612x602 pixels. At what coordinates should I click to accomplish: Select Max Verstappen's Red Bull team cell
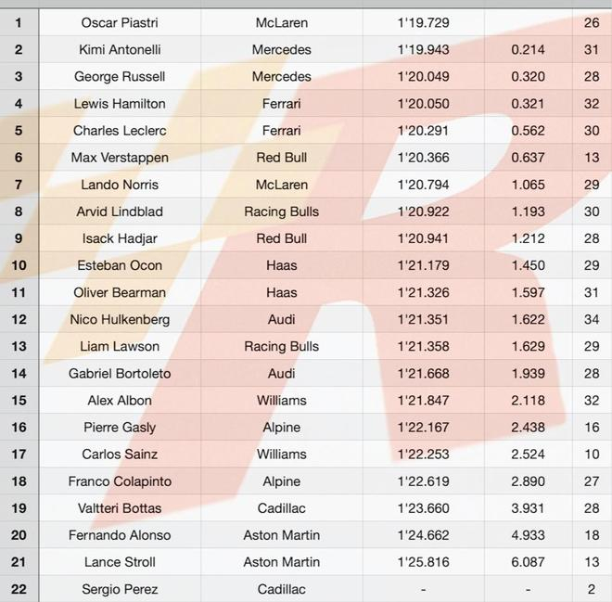pos(281,158)
